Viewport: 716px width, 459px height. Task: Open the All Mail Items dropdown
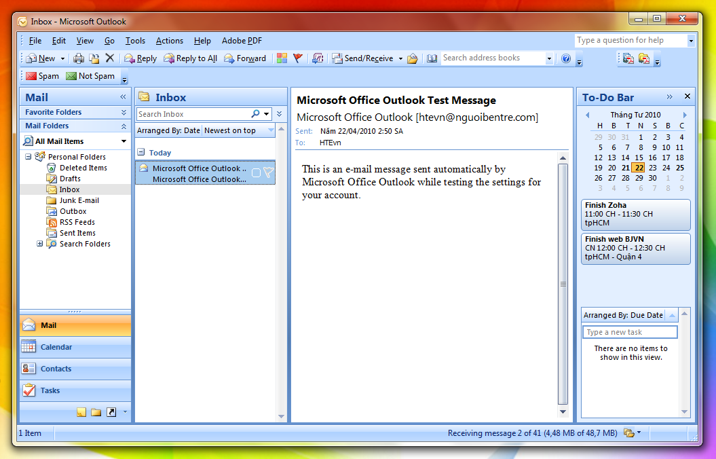click(x=124, y=141)
